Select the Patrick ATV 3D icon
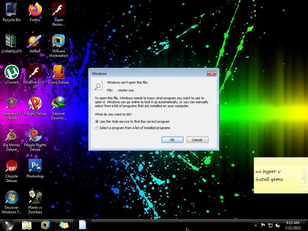The height and width of the screenshot is (231, 308). coord(35,77)
